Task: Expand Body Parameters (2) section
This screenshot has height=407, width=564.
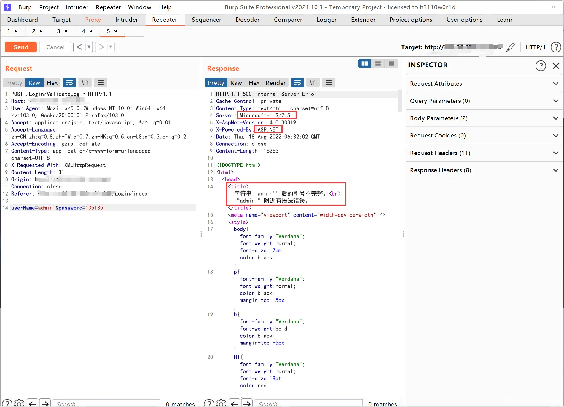Action: 484,118
